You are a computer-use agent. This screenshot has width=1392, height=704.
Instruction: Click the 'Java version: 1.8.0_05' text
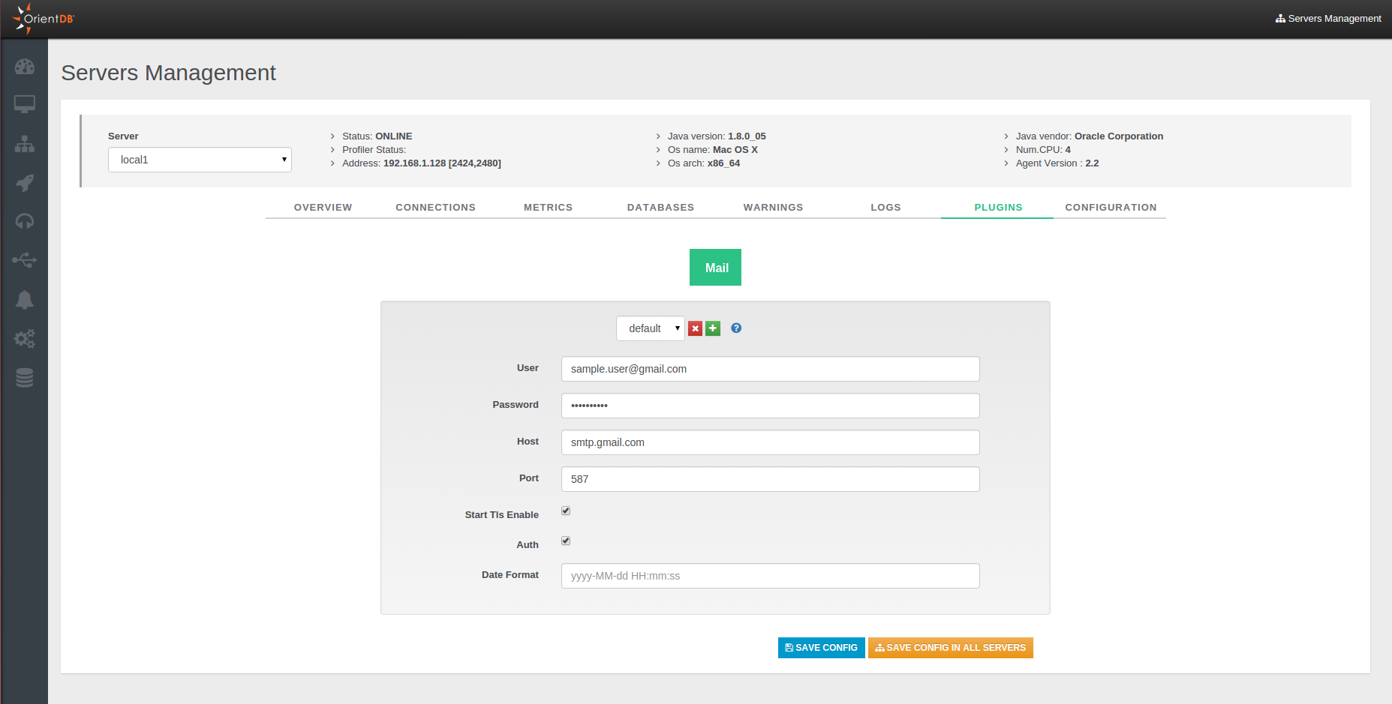pyautogui.click(x=717, y=136)
